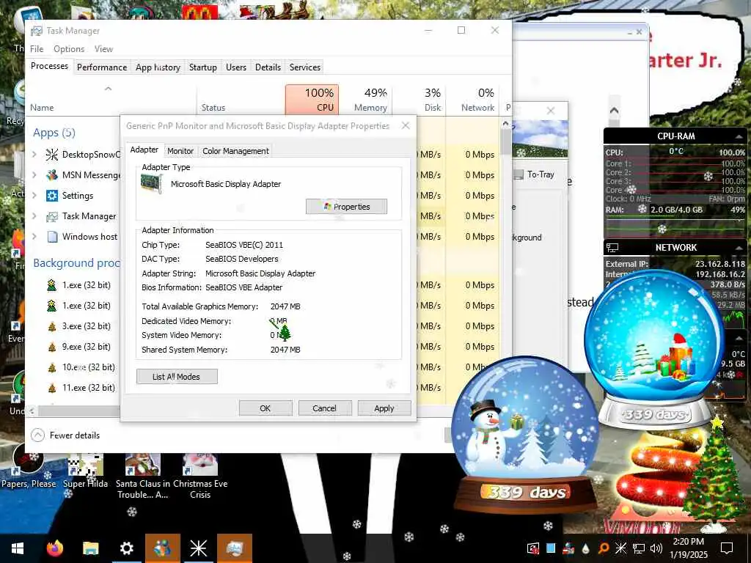Open the Options menu in Task Manager
Image resolution: width=751 pixels, height=563 pixels.
69,49
